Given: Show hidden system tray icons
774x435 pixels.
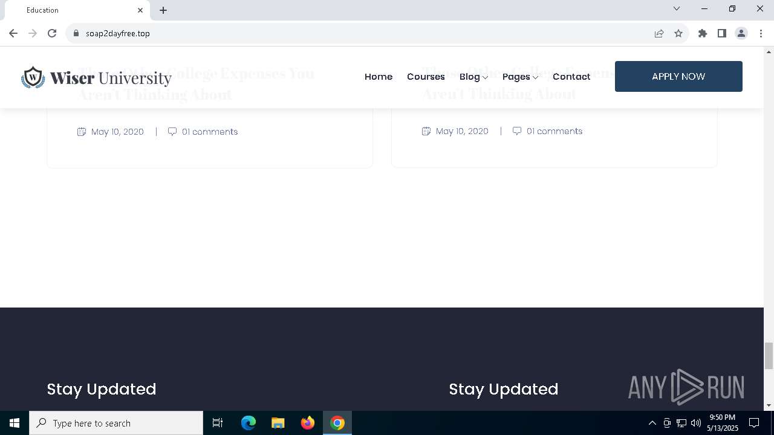Looking at the screenshot, I should point(652,423).
